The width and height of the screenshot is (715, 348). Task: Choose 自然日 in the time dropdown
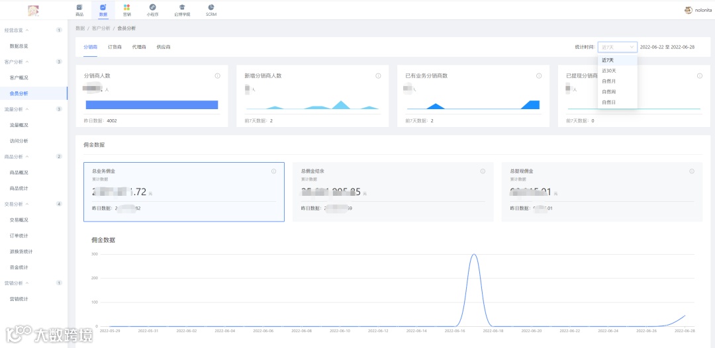[618, 102]
